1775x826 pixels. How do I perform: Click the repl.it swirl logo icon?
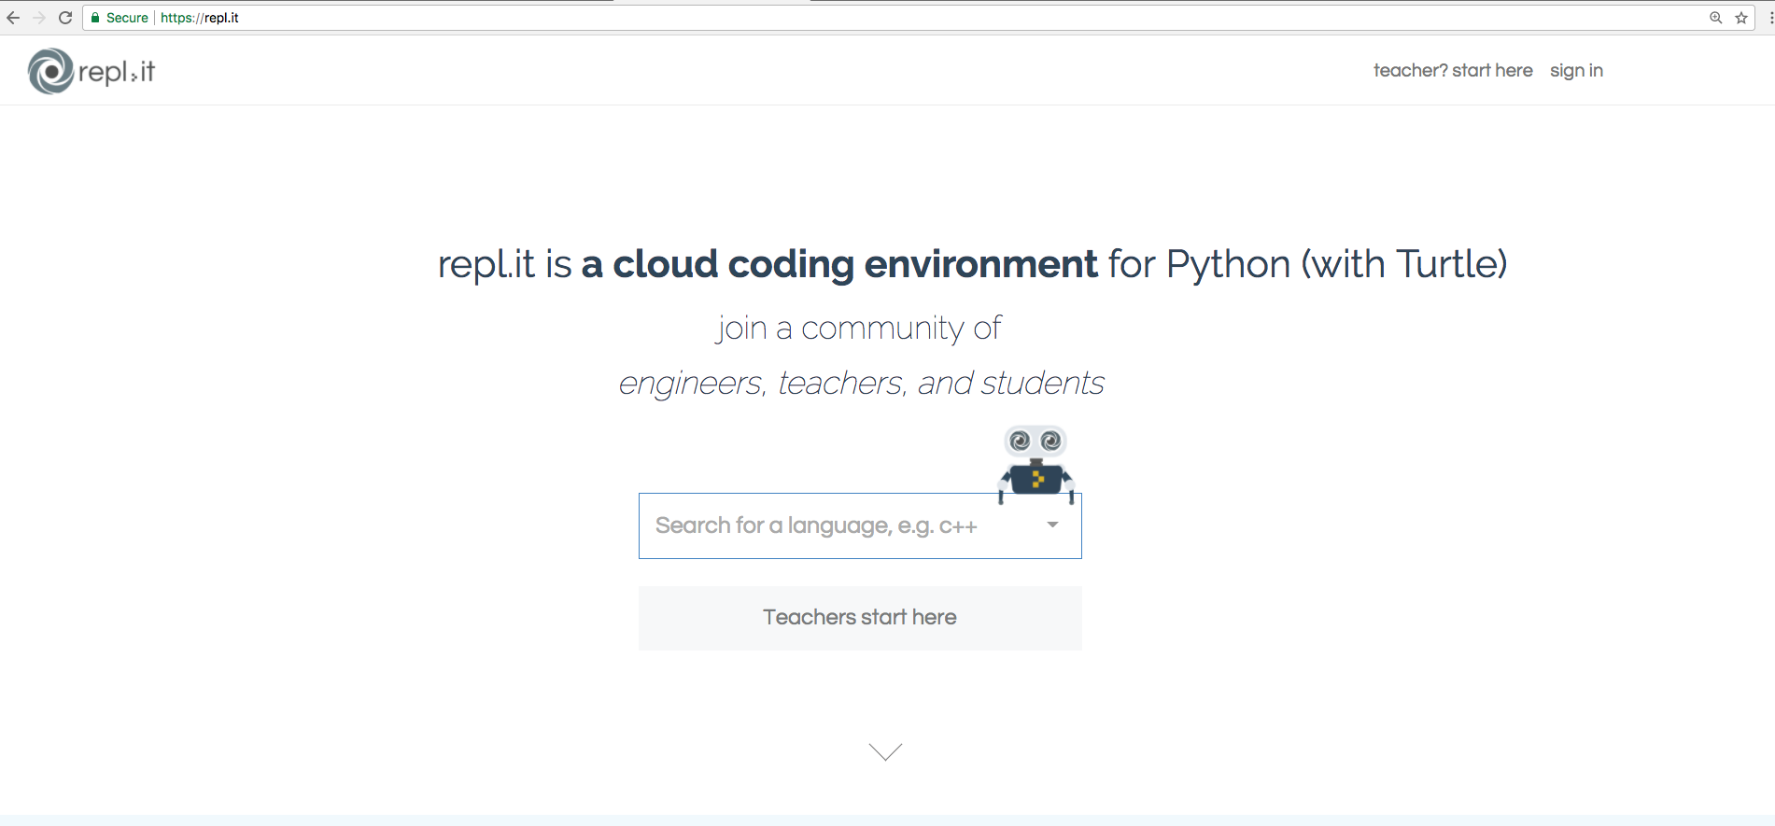tap(50, 71)
